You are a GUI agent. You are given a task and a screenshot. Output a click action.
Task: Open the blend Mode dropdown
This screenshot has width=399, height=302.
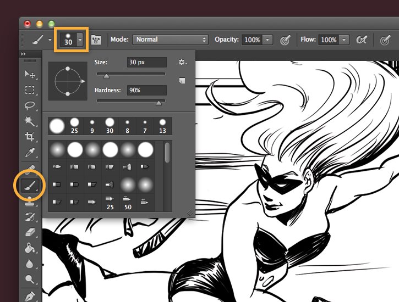[170, 40]
